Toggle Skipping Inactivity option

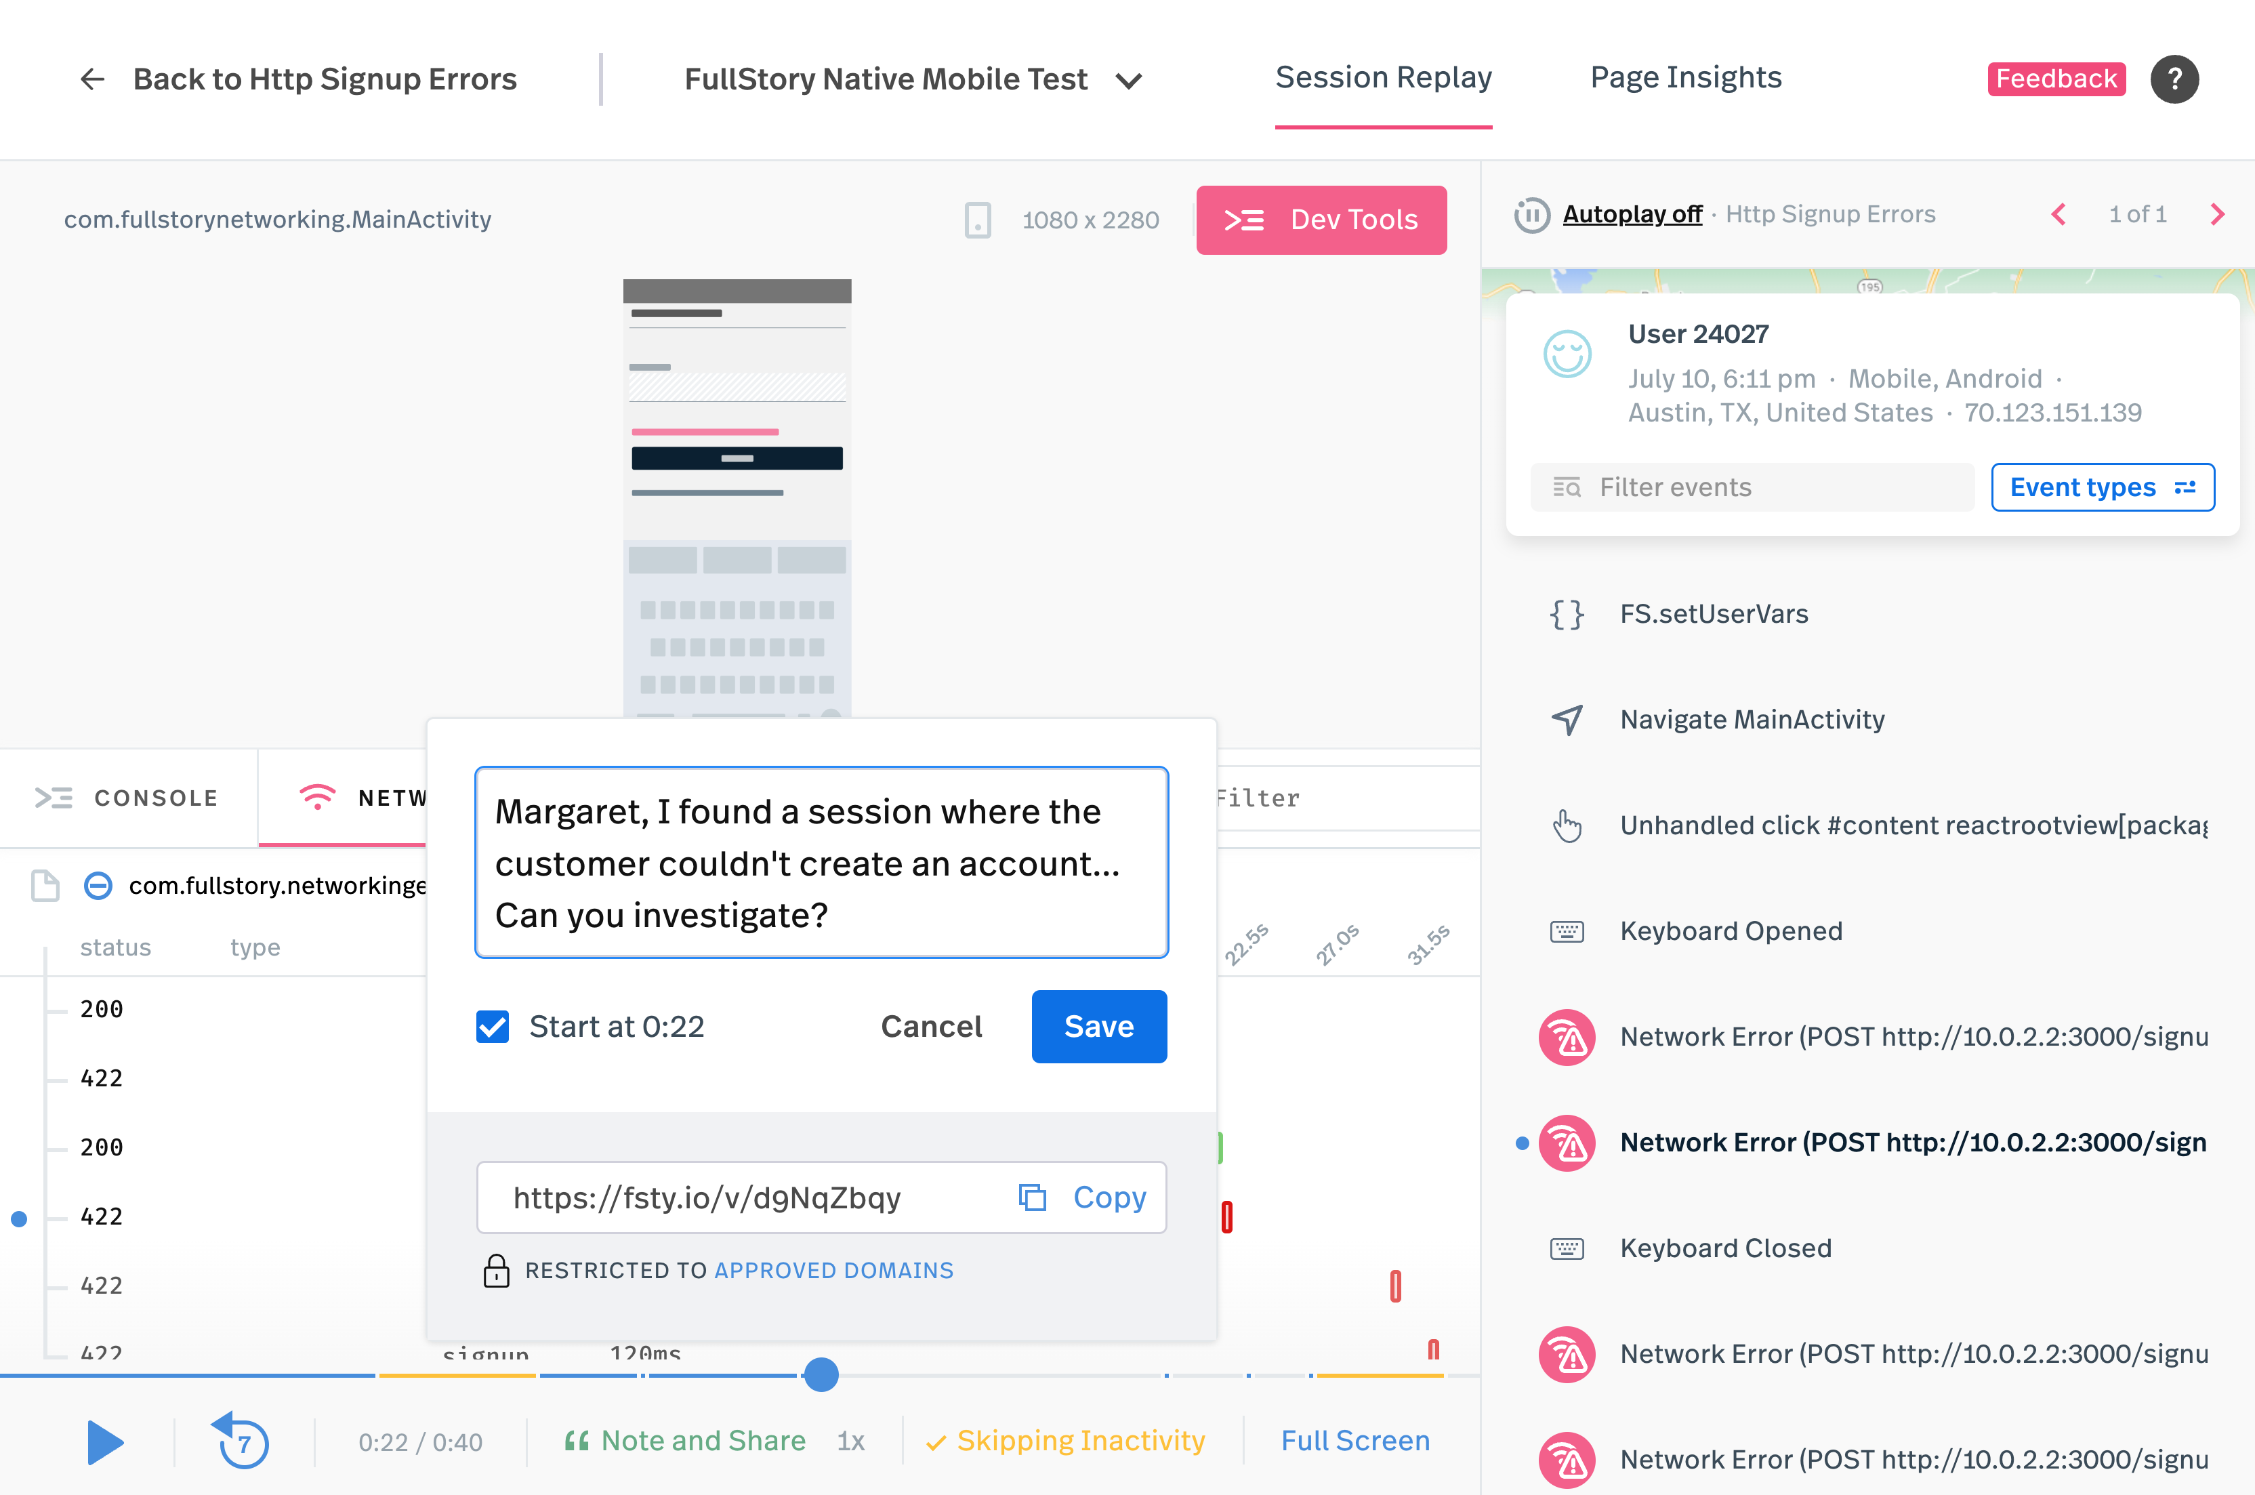click(1066, 1441)
